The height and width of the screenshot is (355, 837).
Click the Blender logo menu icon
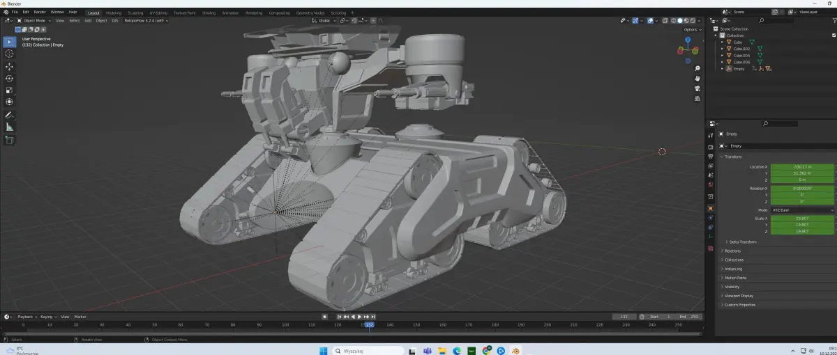(x=5, y=12)
